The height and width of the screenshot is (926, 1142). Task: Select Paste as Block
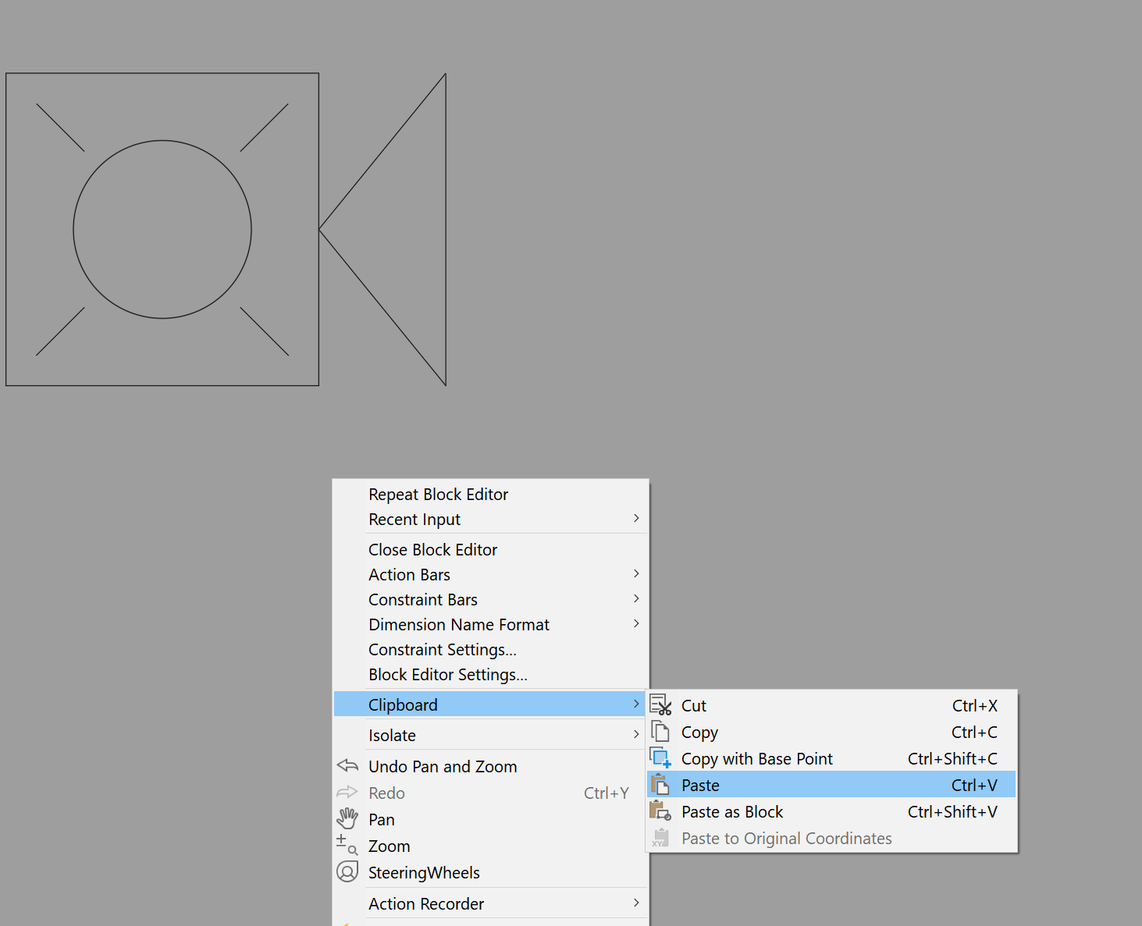832,811
